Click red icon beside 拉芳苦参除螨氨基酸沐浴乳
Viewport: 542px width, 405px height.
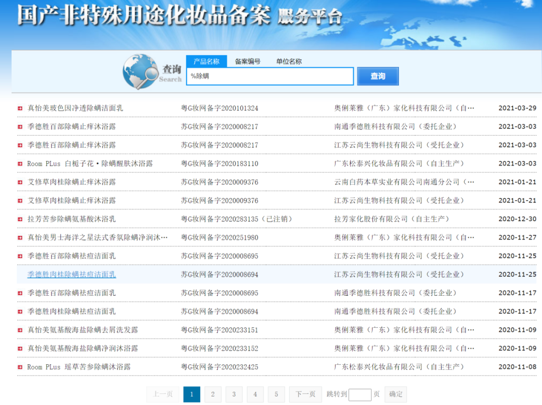(20, 219)
